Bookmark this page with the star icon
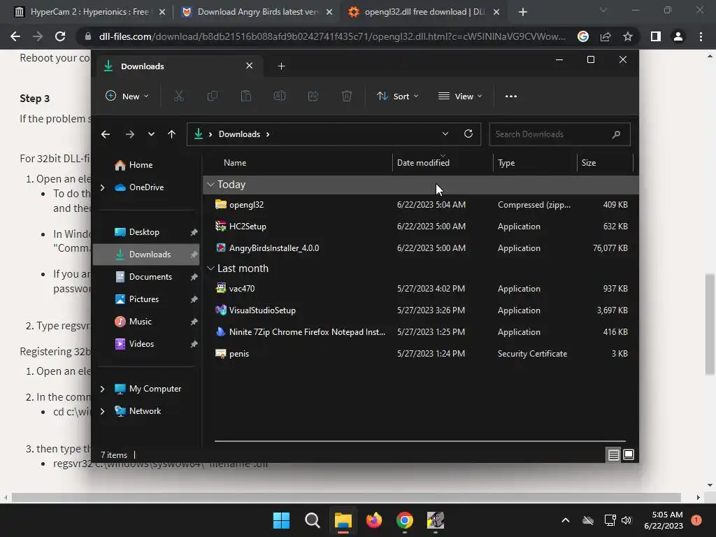 click(628, 36)
